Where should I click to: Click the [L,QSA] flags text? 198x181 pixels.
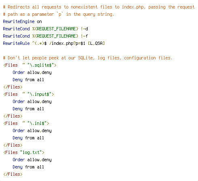point(96,43)
